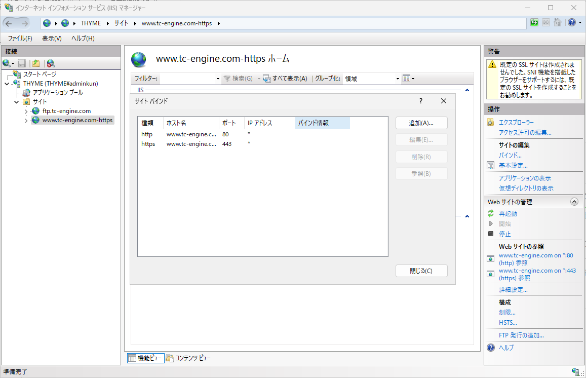The width and height of the screenshot is (586, 378).
Task: Click the warning icon in the Alerts panel
Action: coord(493,64)
